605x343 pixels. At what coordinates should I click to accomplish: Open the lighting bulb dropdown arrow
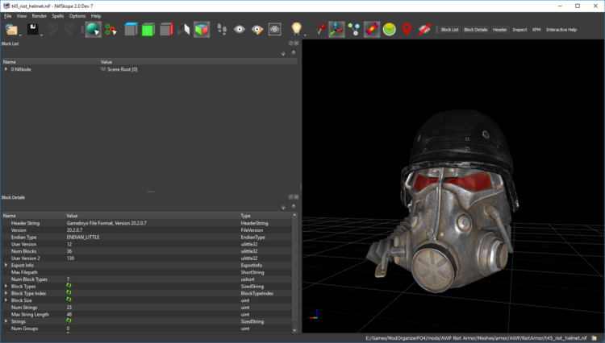[305, 35]
